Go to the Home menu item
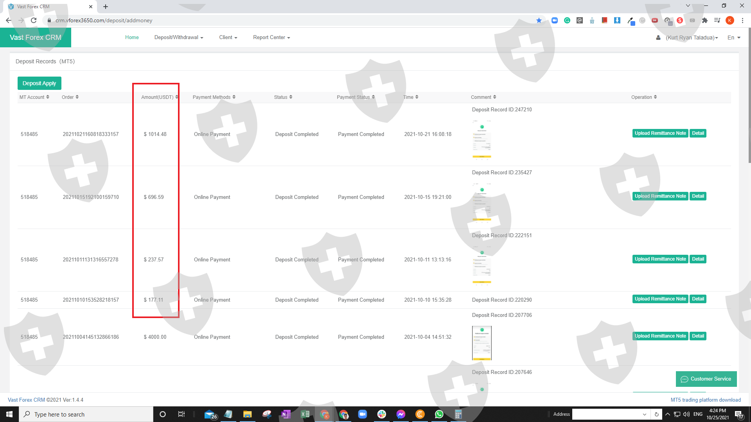 [x=132, y=38]
